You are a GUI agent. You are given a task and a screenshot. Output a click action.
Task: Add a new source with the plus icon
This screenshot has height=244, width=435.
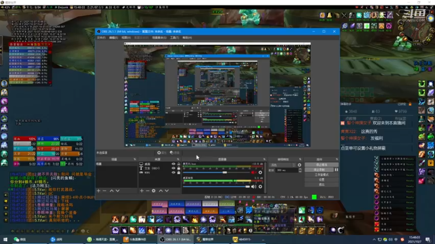click(x=142, y=191)
